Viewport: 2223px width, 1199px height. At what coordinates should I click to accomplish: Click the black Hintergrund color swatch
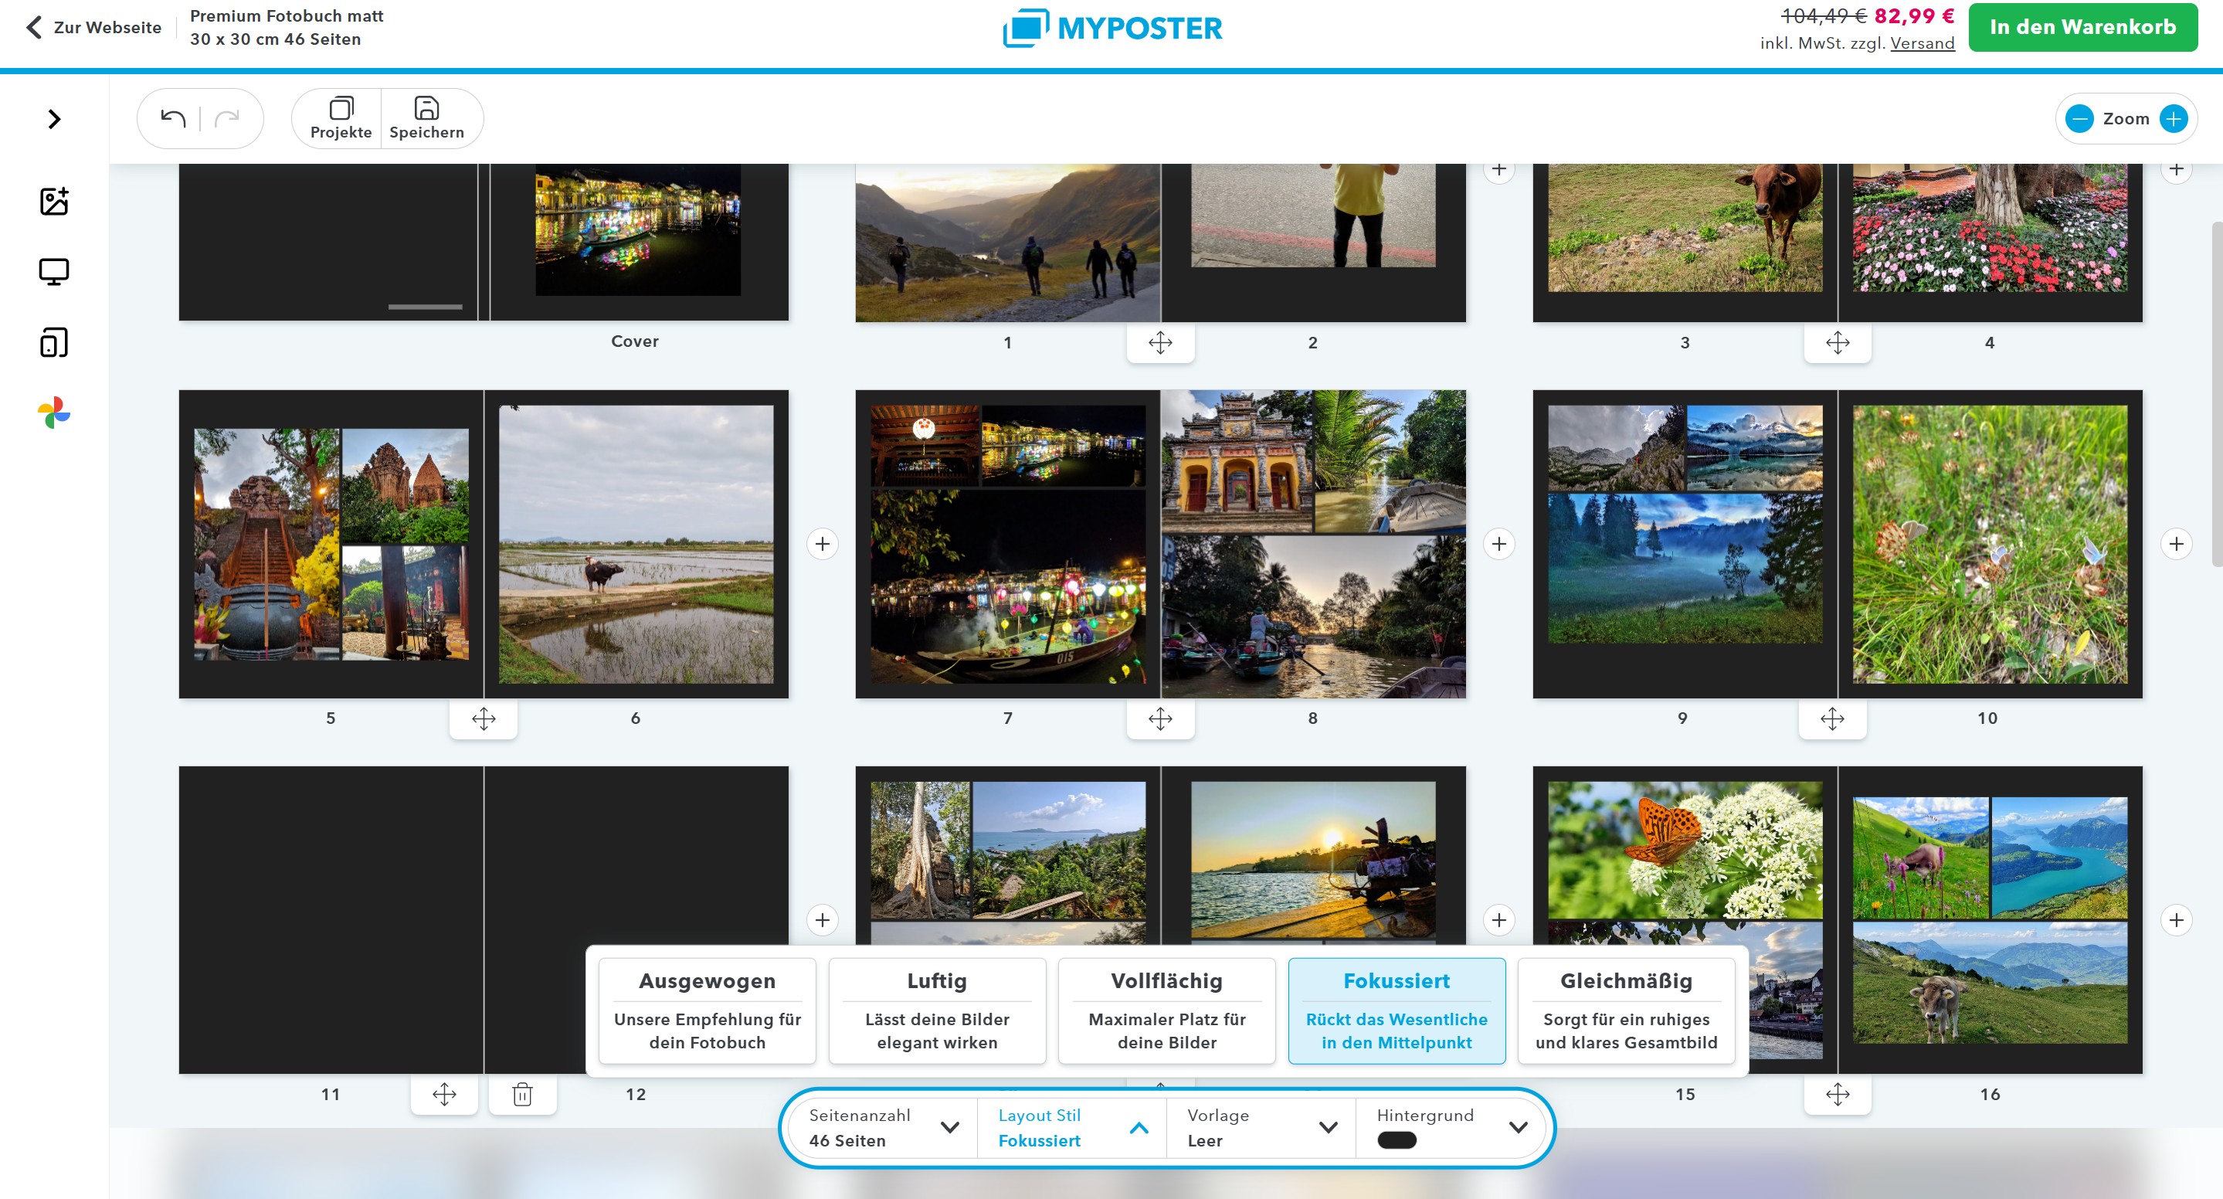point(1397,1140)
